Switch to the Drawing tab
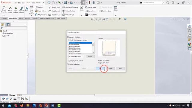This screenshot has width=192, height=108. tap(4, 18)
